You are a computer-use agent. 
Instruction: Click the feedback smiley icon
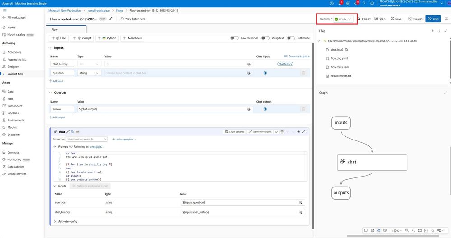point(372,3)
